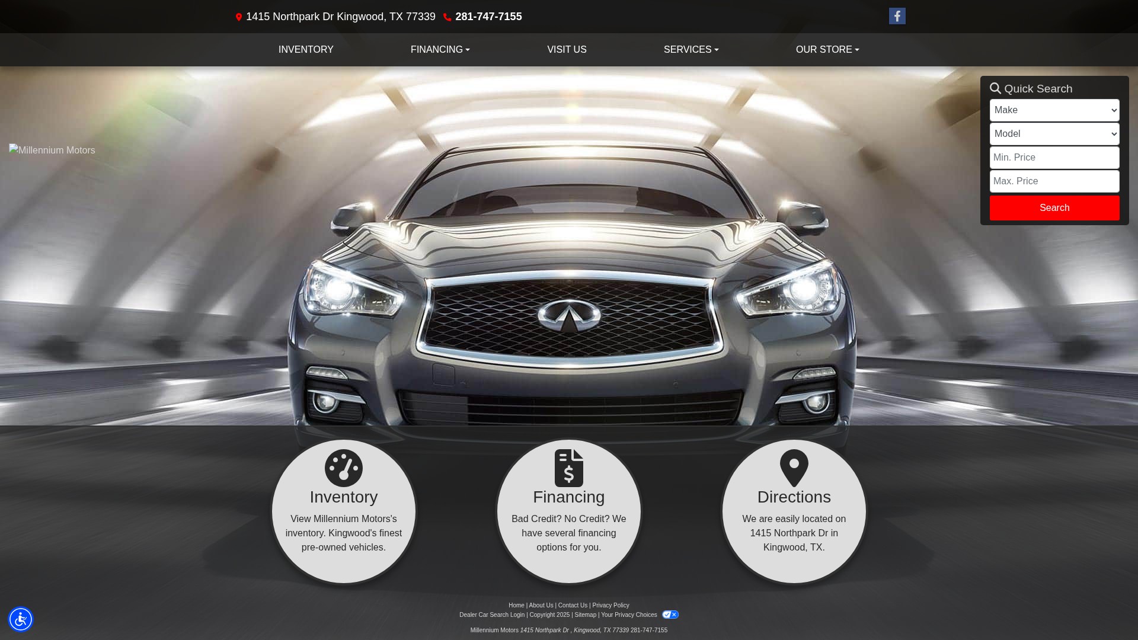Open the Inventory circle heading
The height and width of the screenshot is (640, 1138).
pos(344,497)
